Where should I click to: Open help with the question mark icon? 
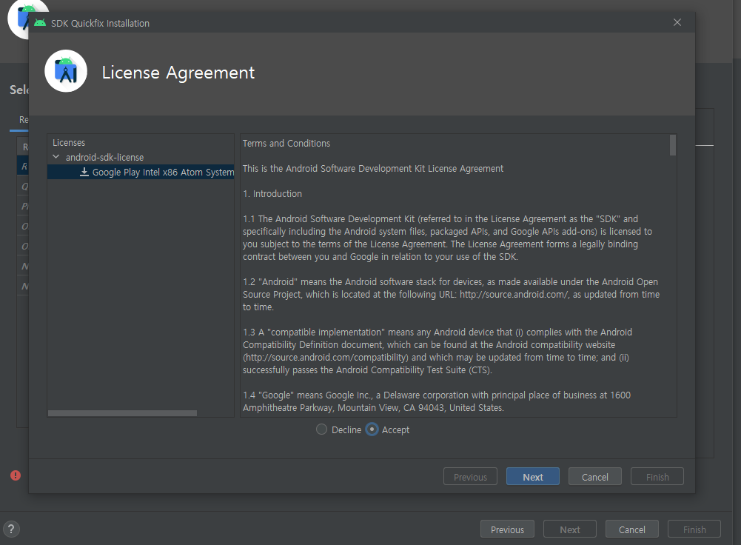coord(11,529)
